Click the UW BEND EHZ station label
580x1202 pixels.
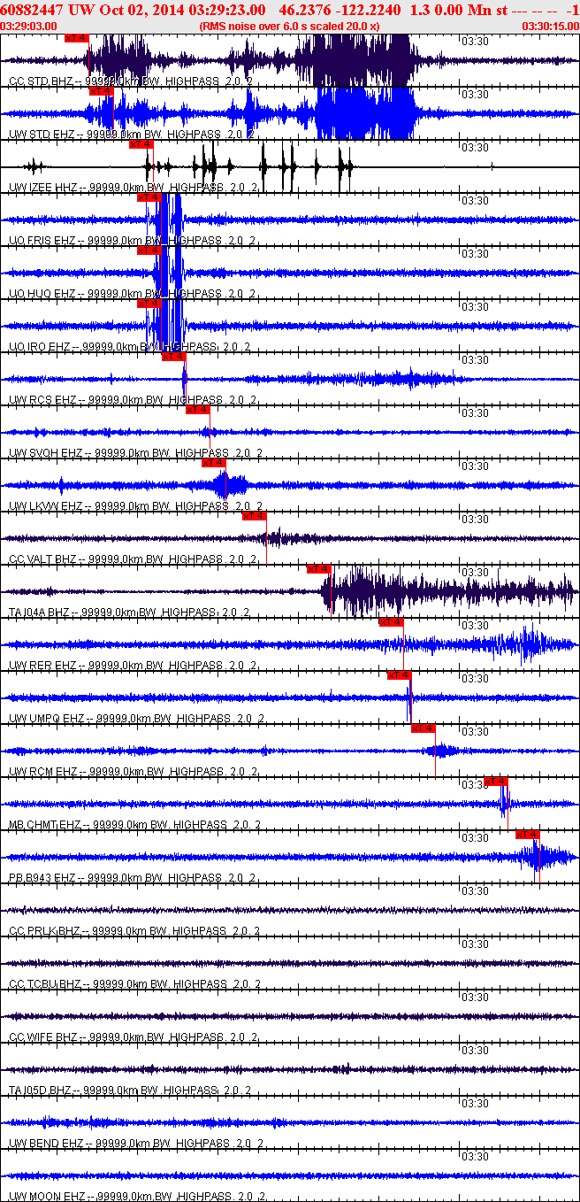tap(135, 1144)
